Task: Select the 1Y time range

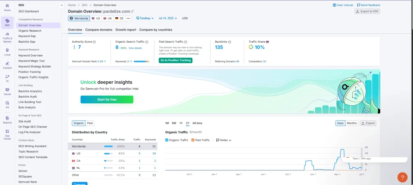Action: pyautogui.click(x=181, y=123)
